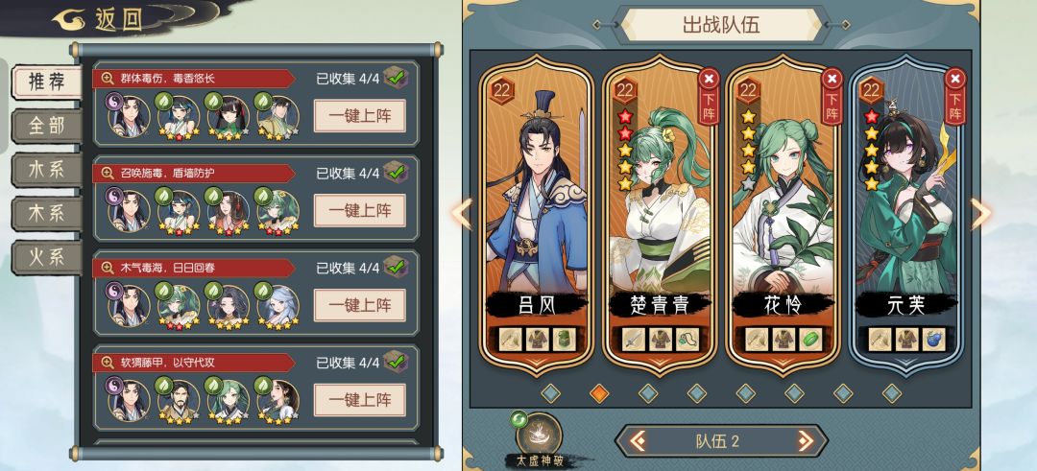Switch to next team with right arrow
Viewport: 1037px width, 471px height.
pos(805,440)
